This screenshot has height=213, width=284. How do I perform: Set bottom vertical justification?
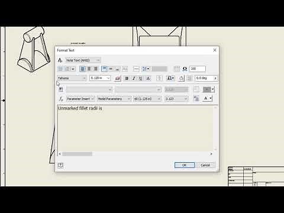tap(117, 69)
